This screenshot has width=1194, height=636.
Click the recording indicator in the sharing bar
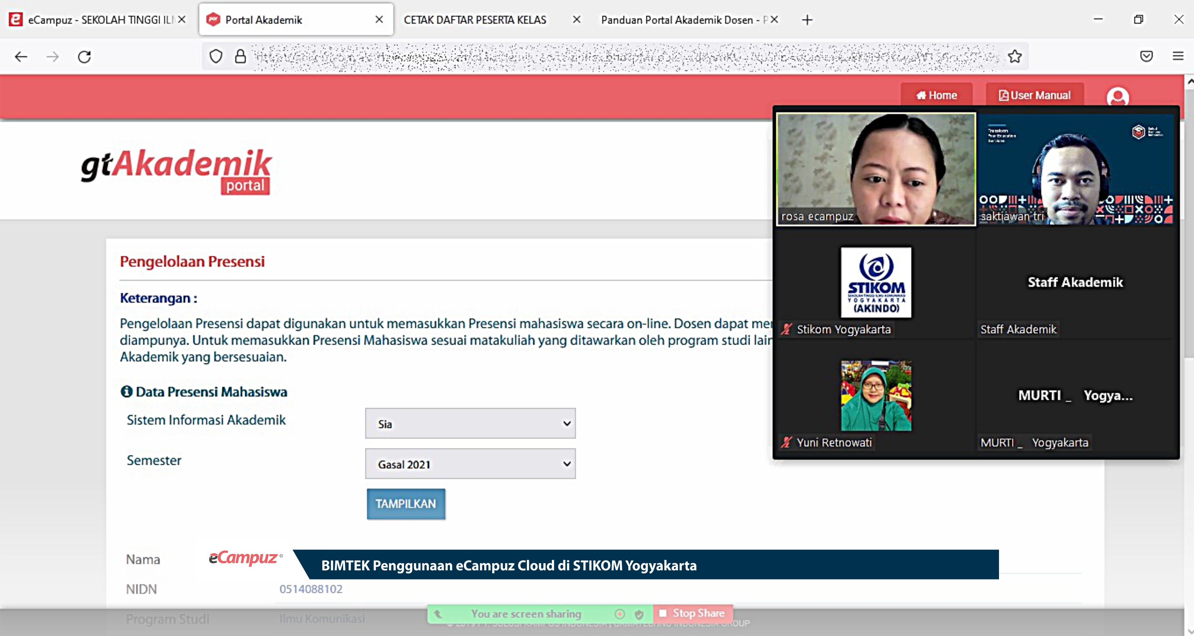[619, 614]
